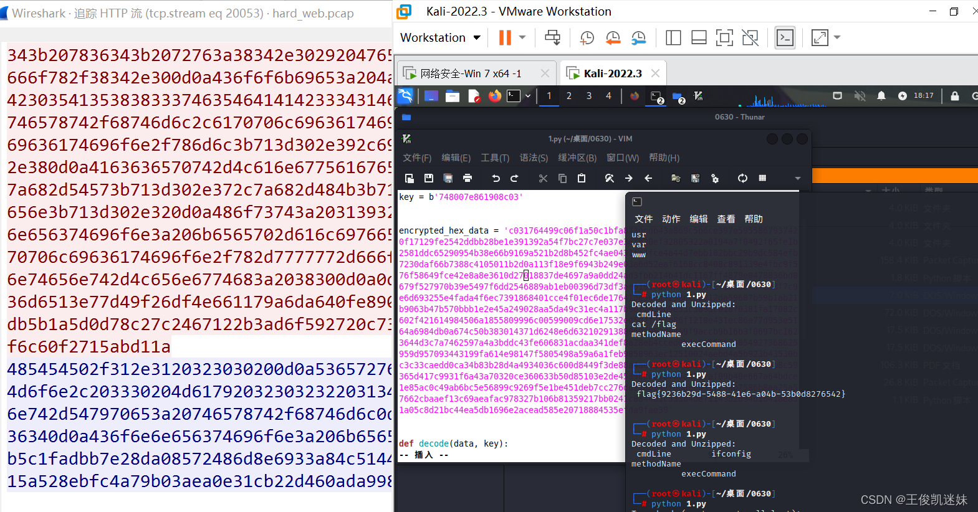Redo the edit in VIM toolbar
The width and height of the screenshot is (978, 512).
pyautogui.click(x=515, y=179)
